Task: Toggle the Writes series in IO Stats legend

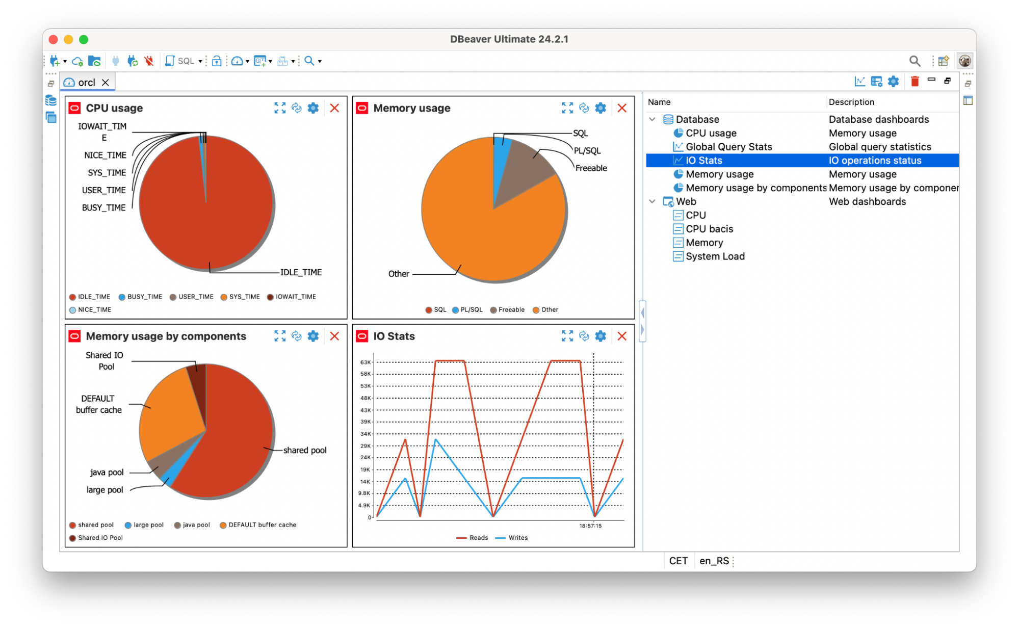Action: pyautogui.click(x=512, y=538)
